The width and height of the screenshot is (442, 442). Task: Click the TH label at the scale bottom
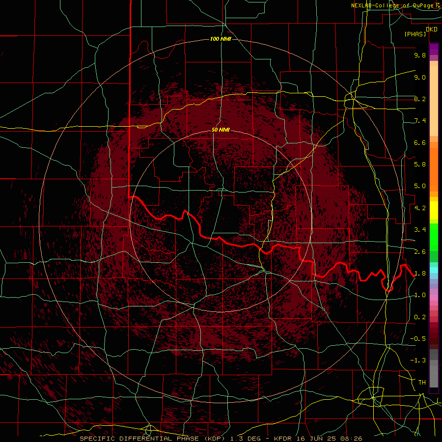click(x=422, y=383)
